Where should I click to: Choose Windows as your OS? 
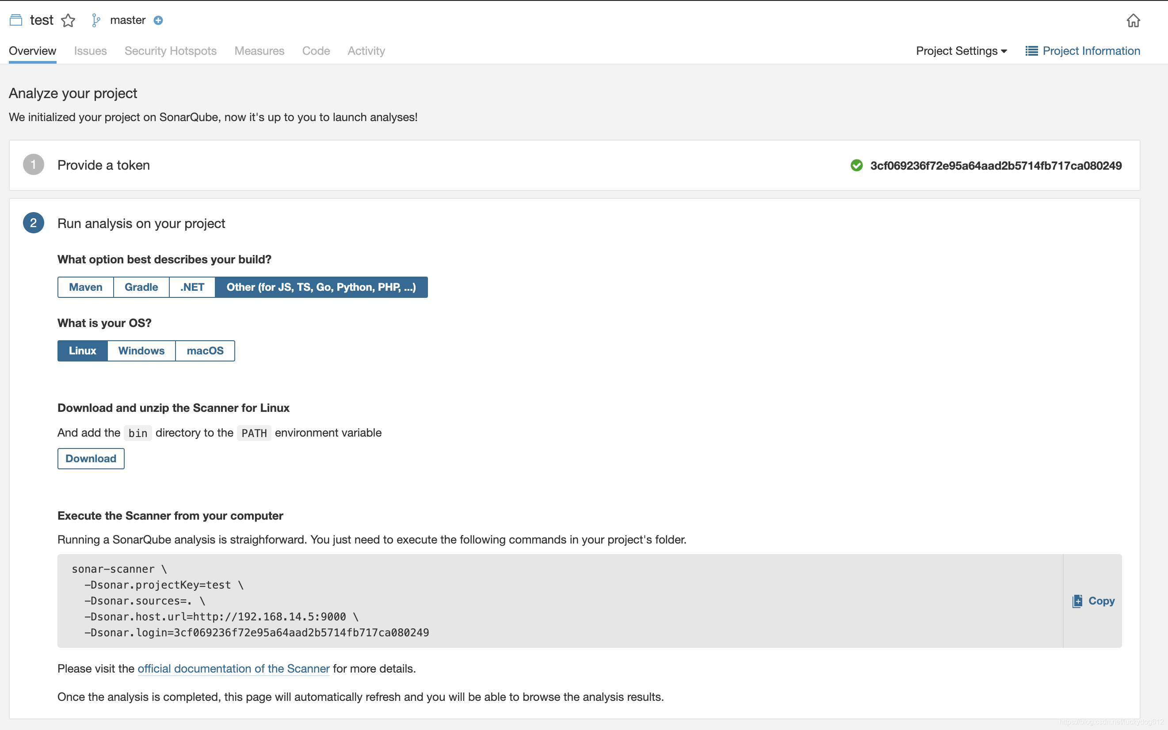tap(141, 350)
